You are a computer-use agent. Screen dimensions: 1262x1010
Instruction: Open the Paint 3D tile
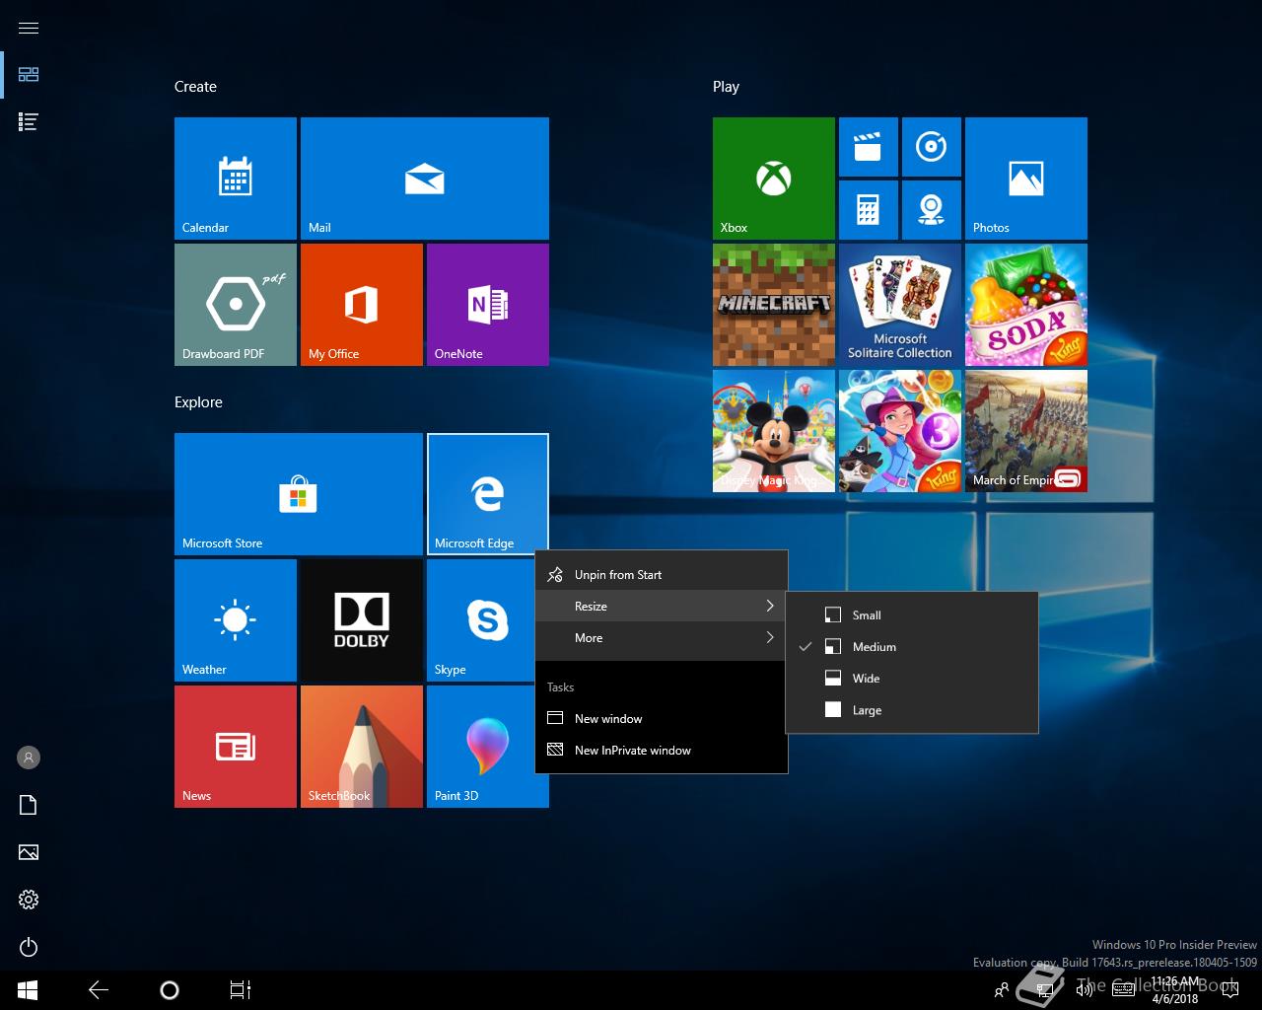pyautogui.click(x=480, y=747)
